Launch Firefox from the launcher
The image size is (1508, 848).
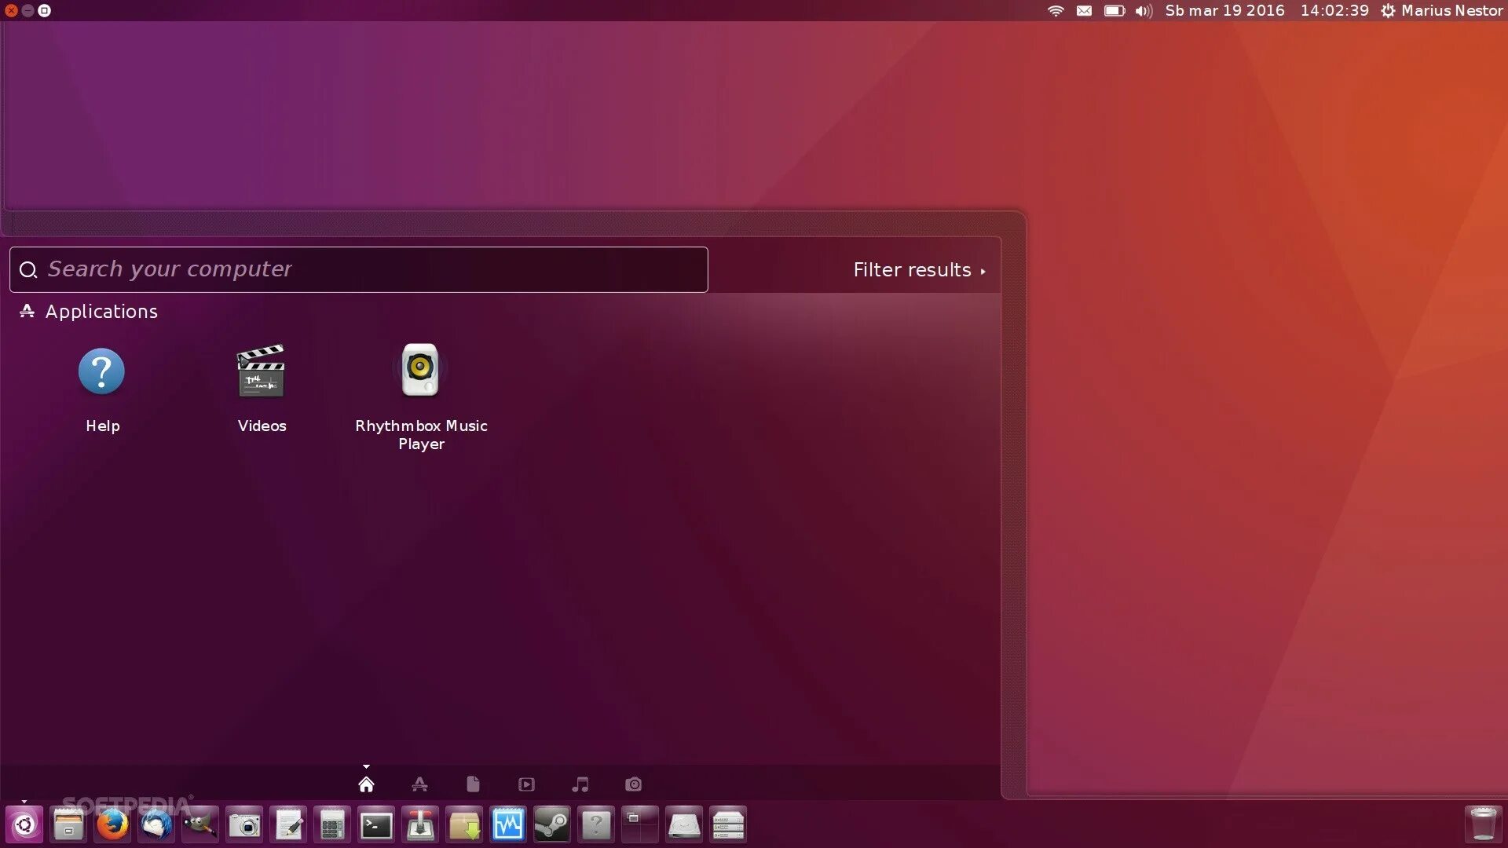click(x=112, y=824)
